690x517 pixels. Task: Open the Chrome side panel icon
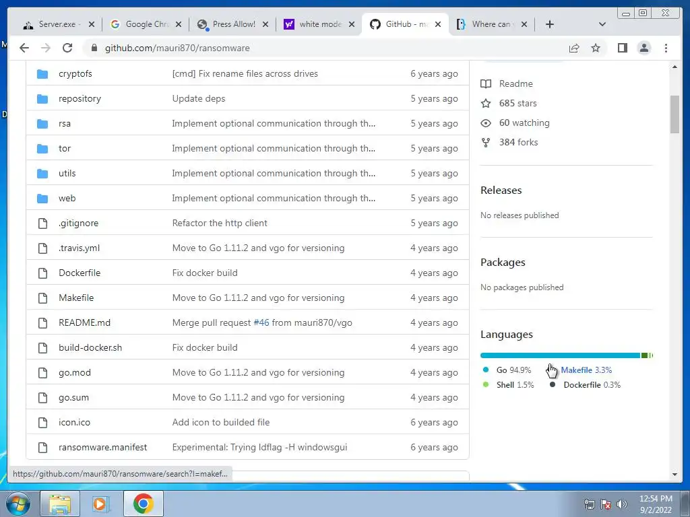(622, 48)
